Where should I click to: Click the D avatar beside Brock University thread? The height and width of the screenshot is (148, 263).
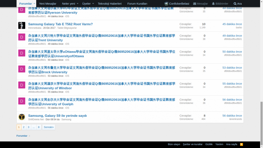pyautogui.click(x=22, y=69)
